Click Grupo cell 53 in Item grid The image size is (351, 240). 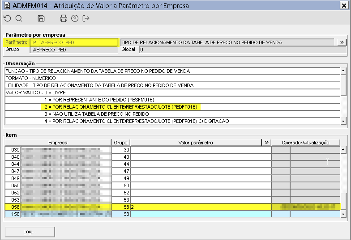pyautogui.click(x=121, y=200)
